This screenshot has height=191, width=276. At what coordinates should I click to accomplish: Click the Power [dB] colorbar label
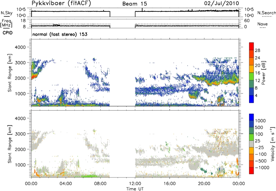pos(263,73)
